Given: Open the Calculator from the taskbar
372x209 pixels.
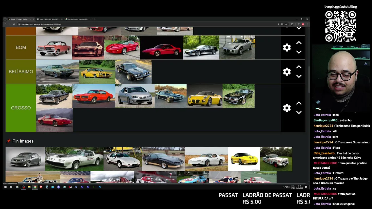Looking at the screenshot, I should click(47, 187).
